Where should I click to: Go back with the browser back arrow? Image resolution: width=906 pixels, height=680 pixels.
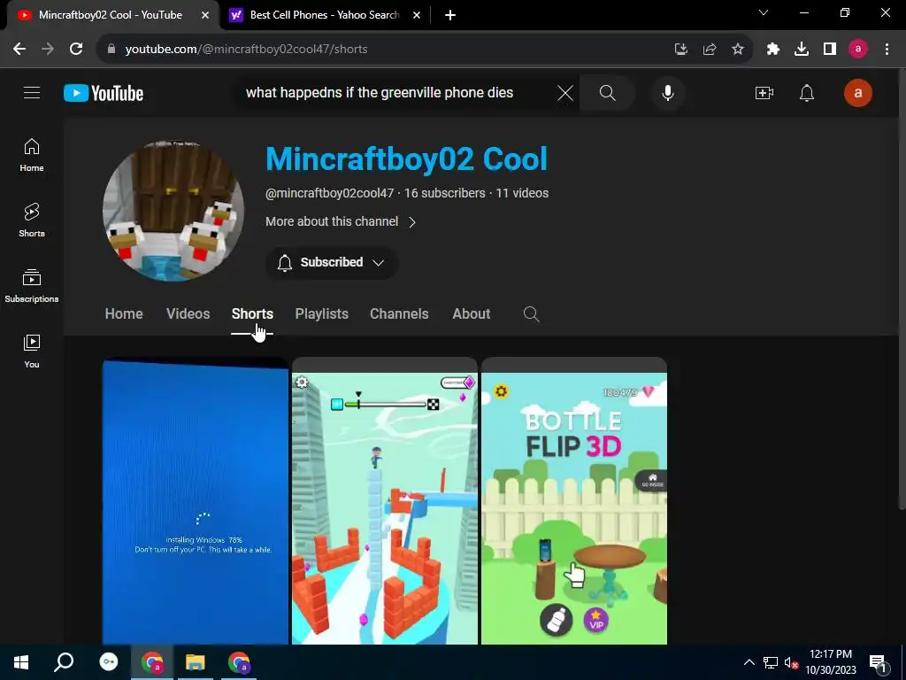click(x=19, y=50)
